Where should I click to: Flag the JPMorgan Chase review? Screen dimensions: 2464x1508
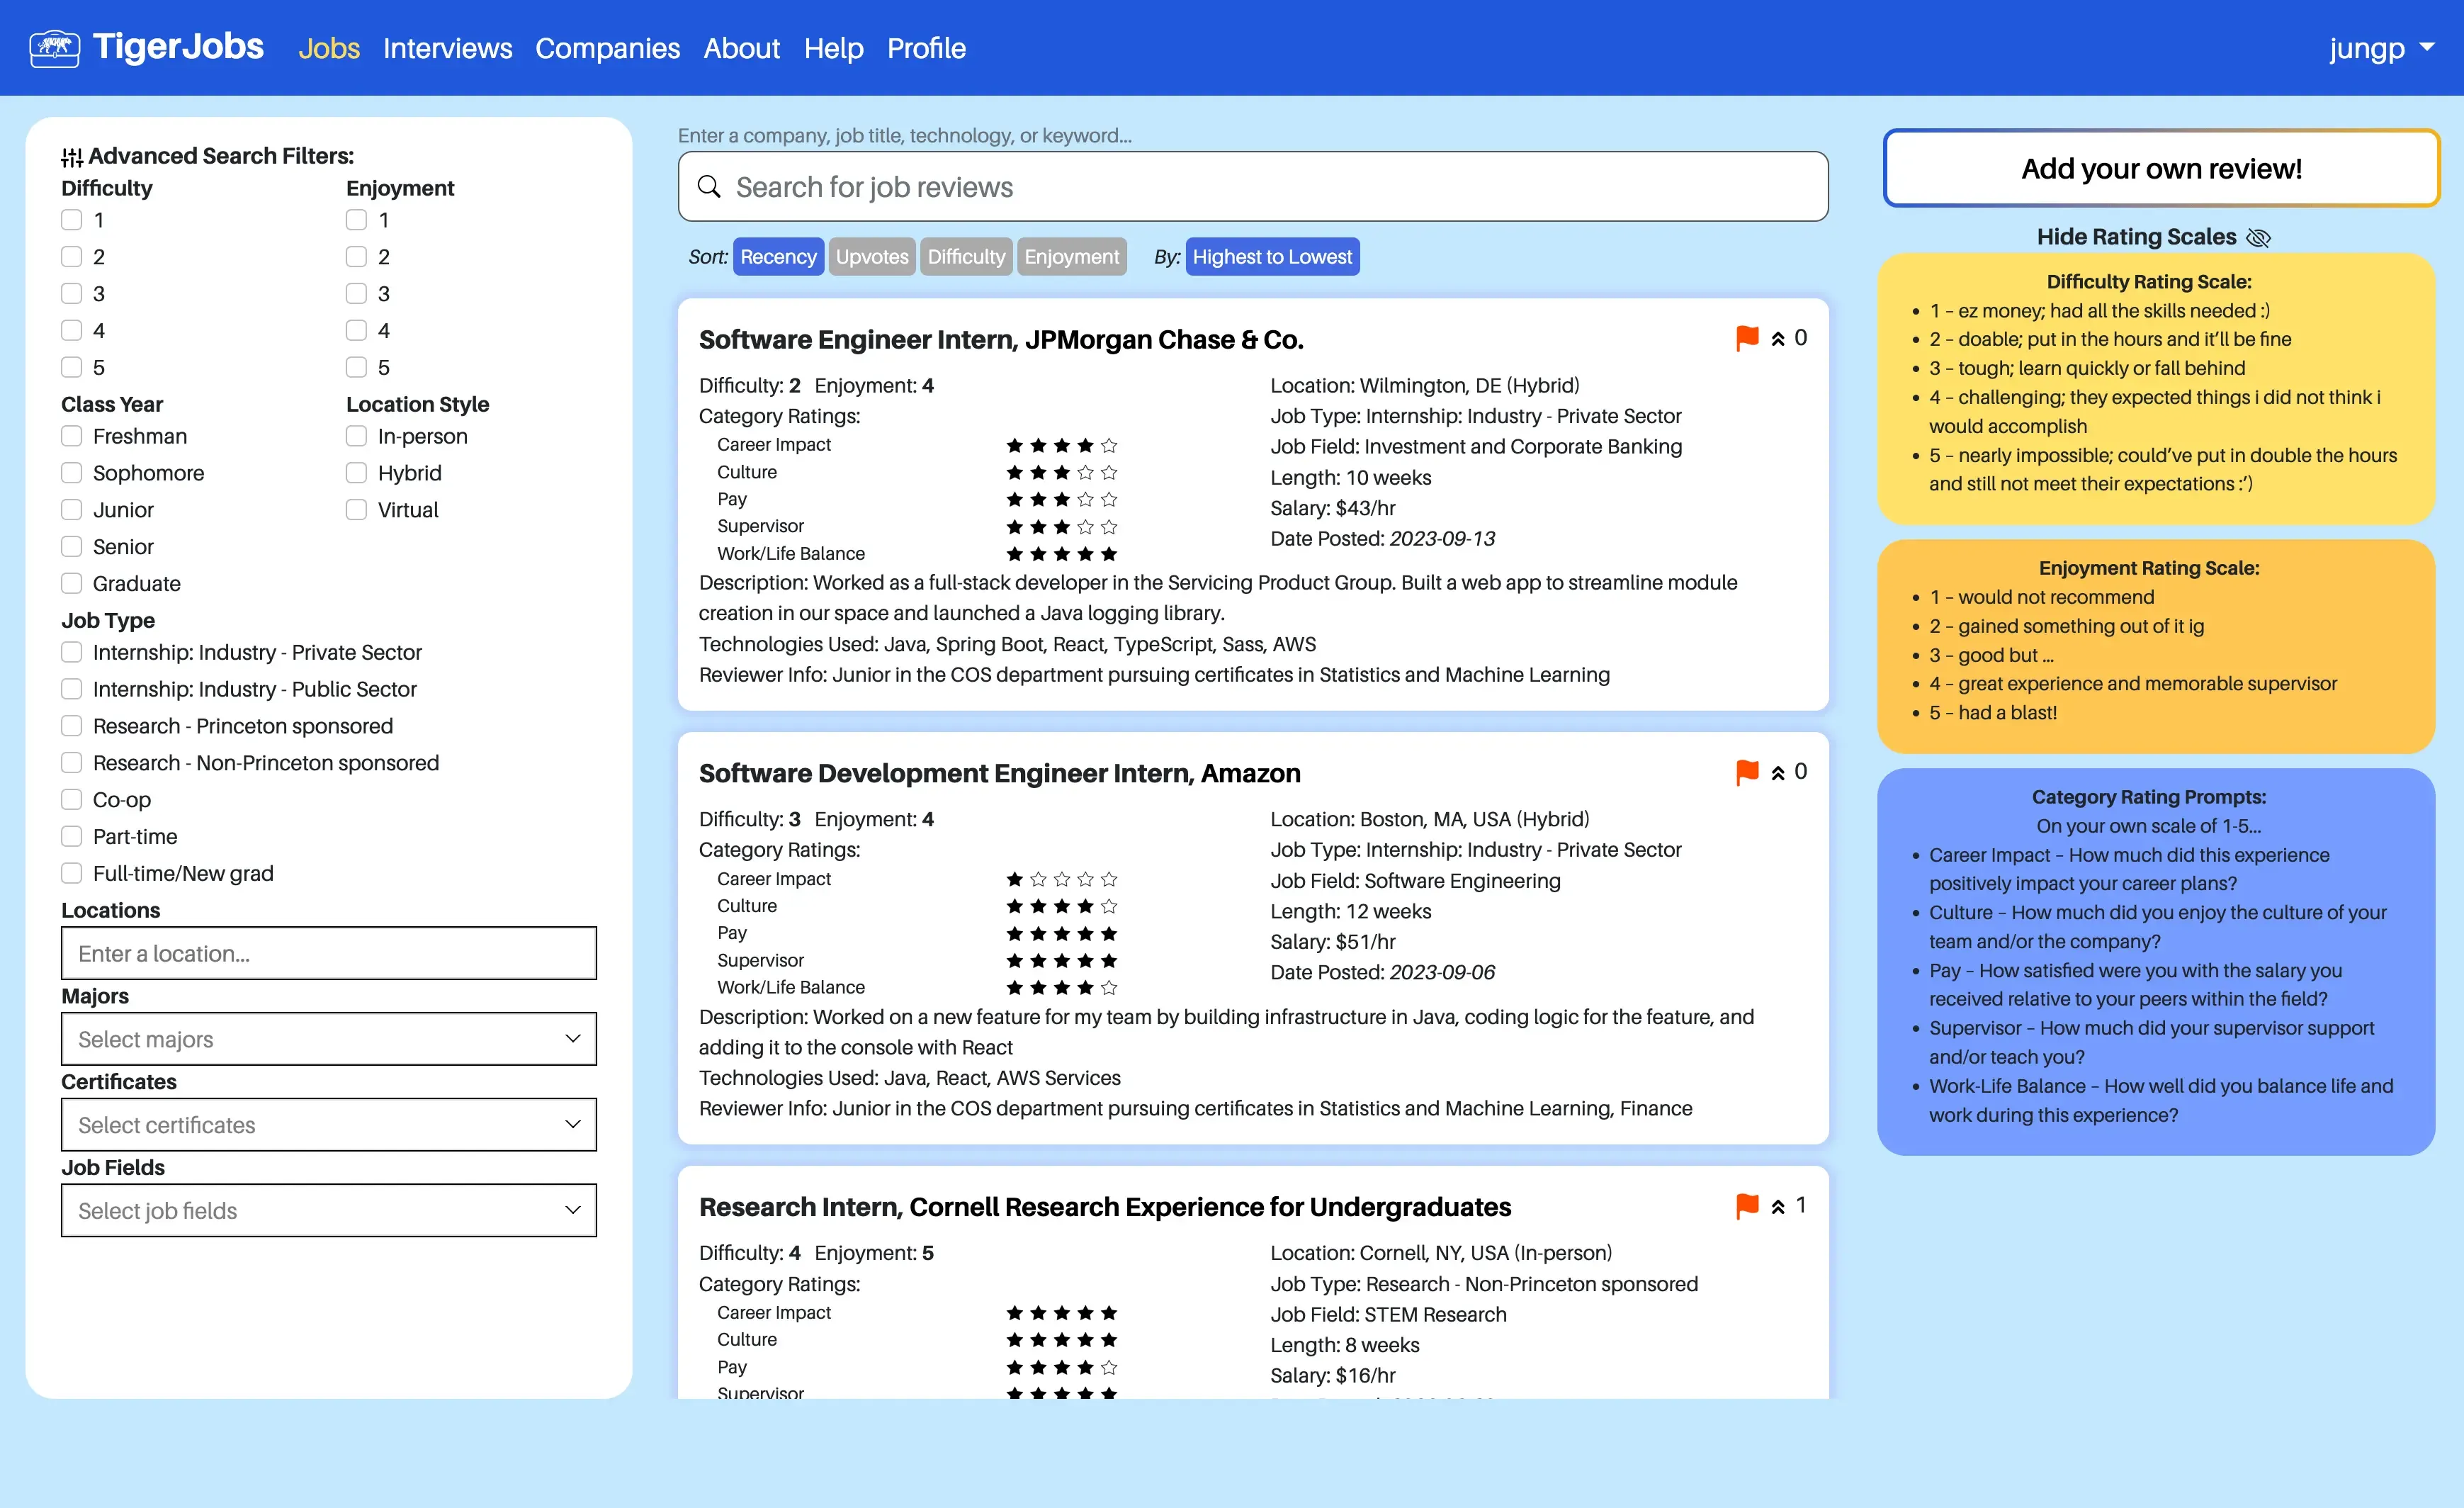pyautogui.click(x=1746, y=338)
